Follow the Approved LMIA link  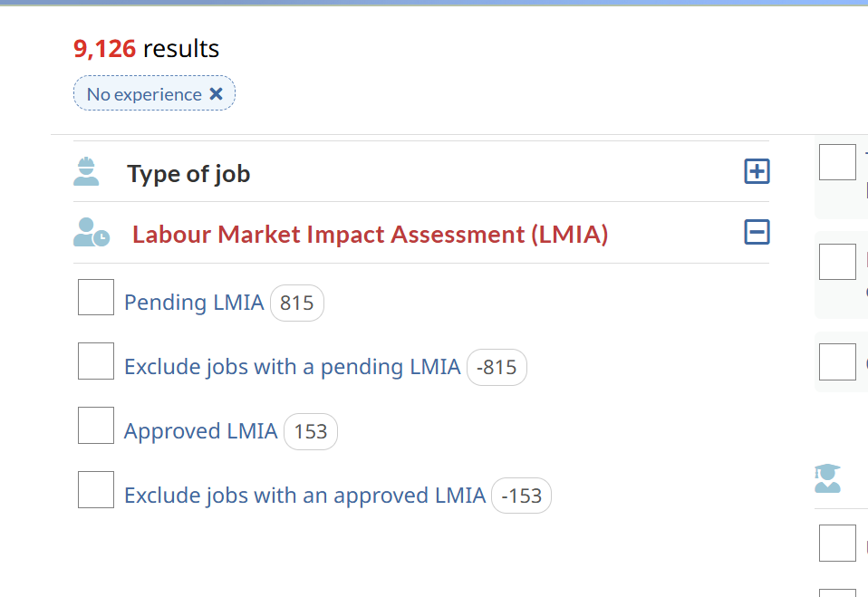pyautogui.click(x=200, y=431)
